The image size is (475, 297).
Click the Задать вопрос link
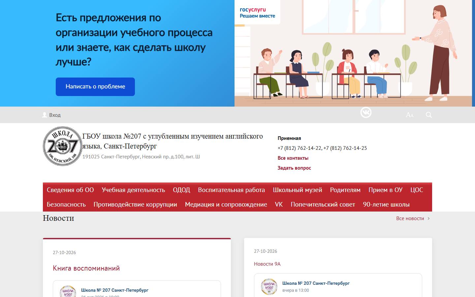(x=294, y=168)
